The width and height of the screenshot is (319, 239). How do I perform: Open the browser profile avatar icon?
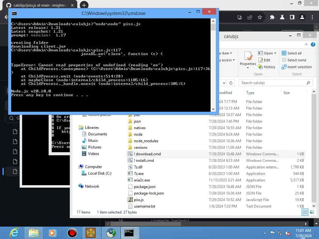point(302,17)
